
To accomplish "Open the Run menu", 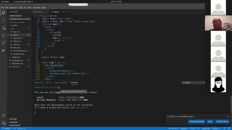I will click(x=30, y=8).
